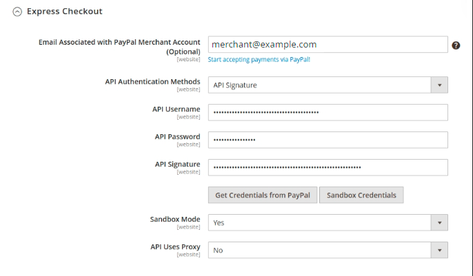473x276 pixels.
Task: Click inside the API Password input
Action: [x=328, y=140]
